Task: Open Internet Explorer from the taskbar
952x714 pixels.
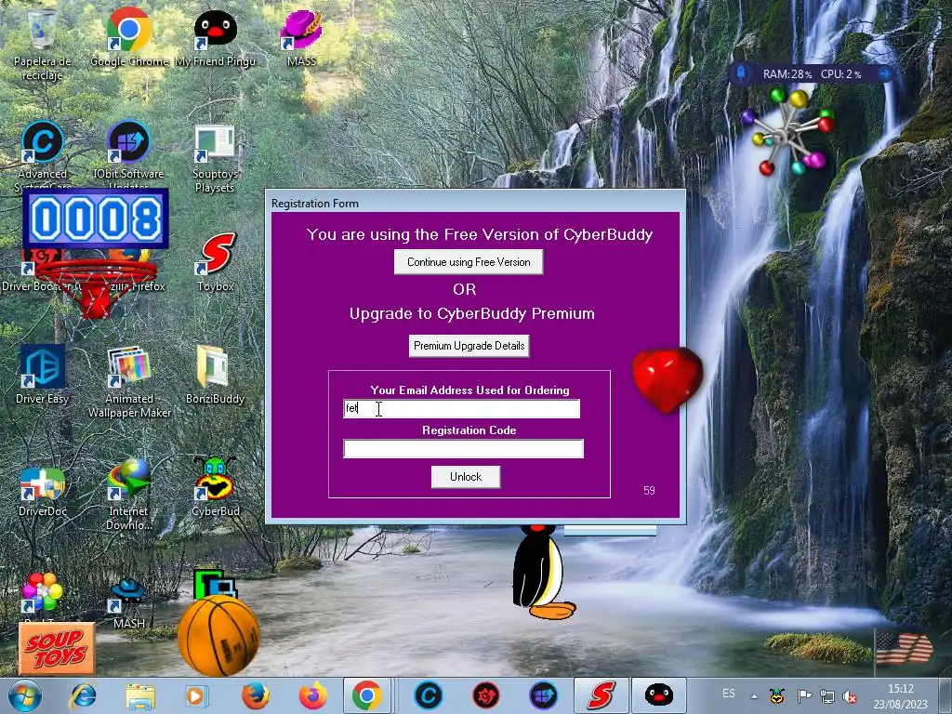Action: (x=83, y=695)
